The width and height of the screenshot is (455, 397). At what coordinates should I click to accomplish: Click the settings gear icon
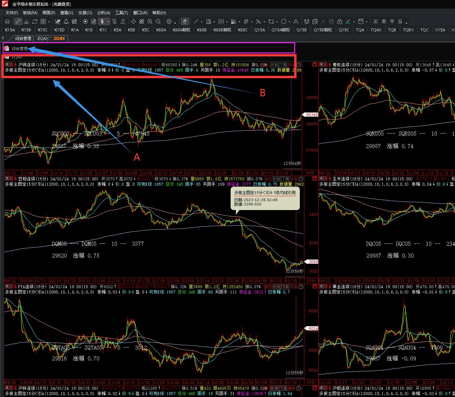[169, 21]
